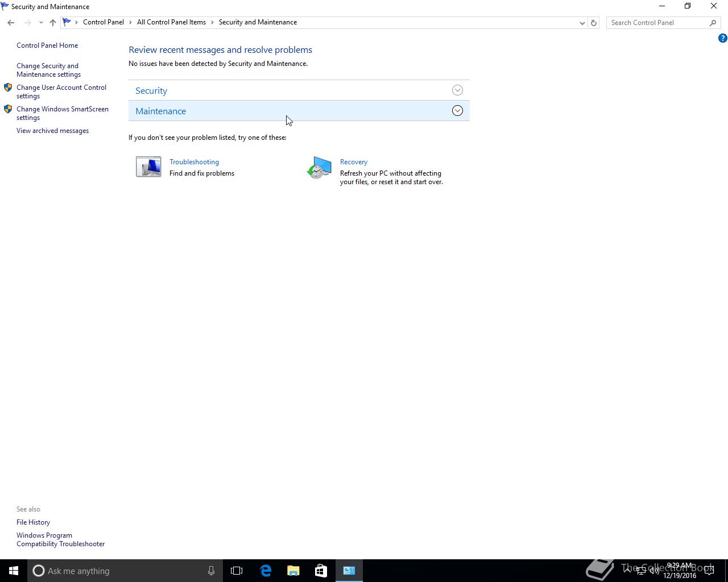Viewport: 728px width, 582px height.
Task: Open View archived messages
Action: (52, 131)
